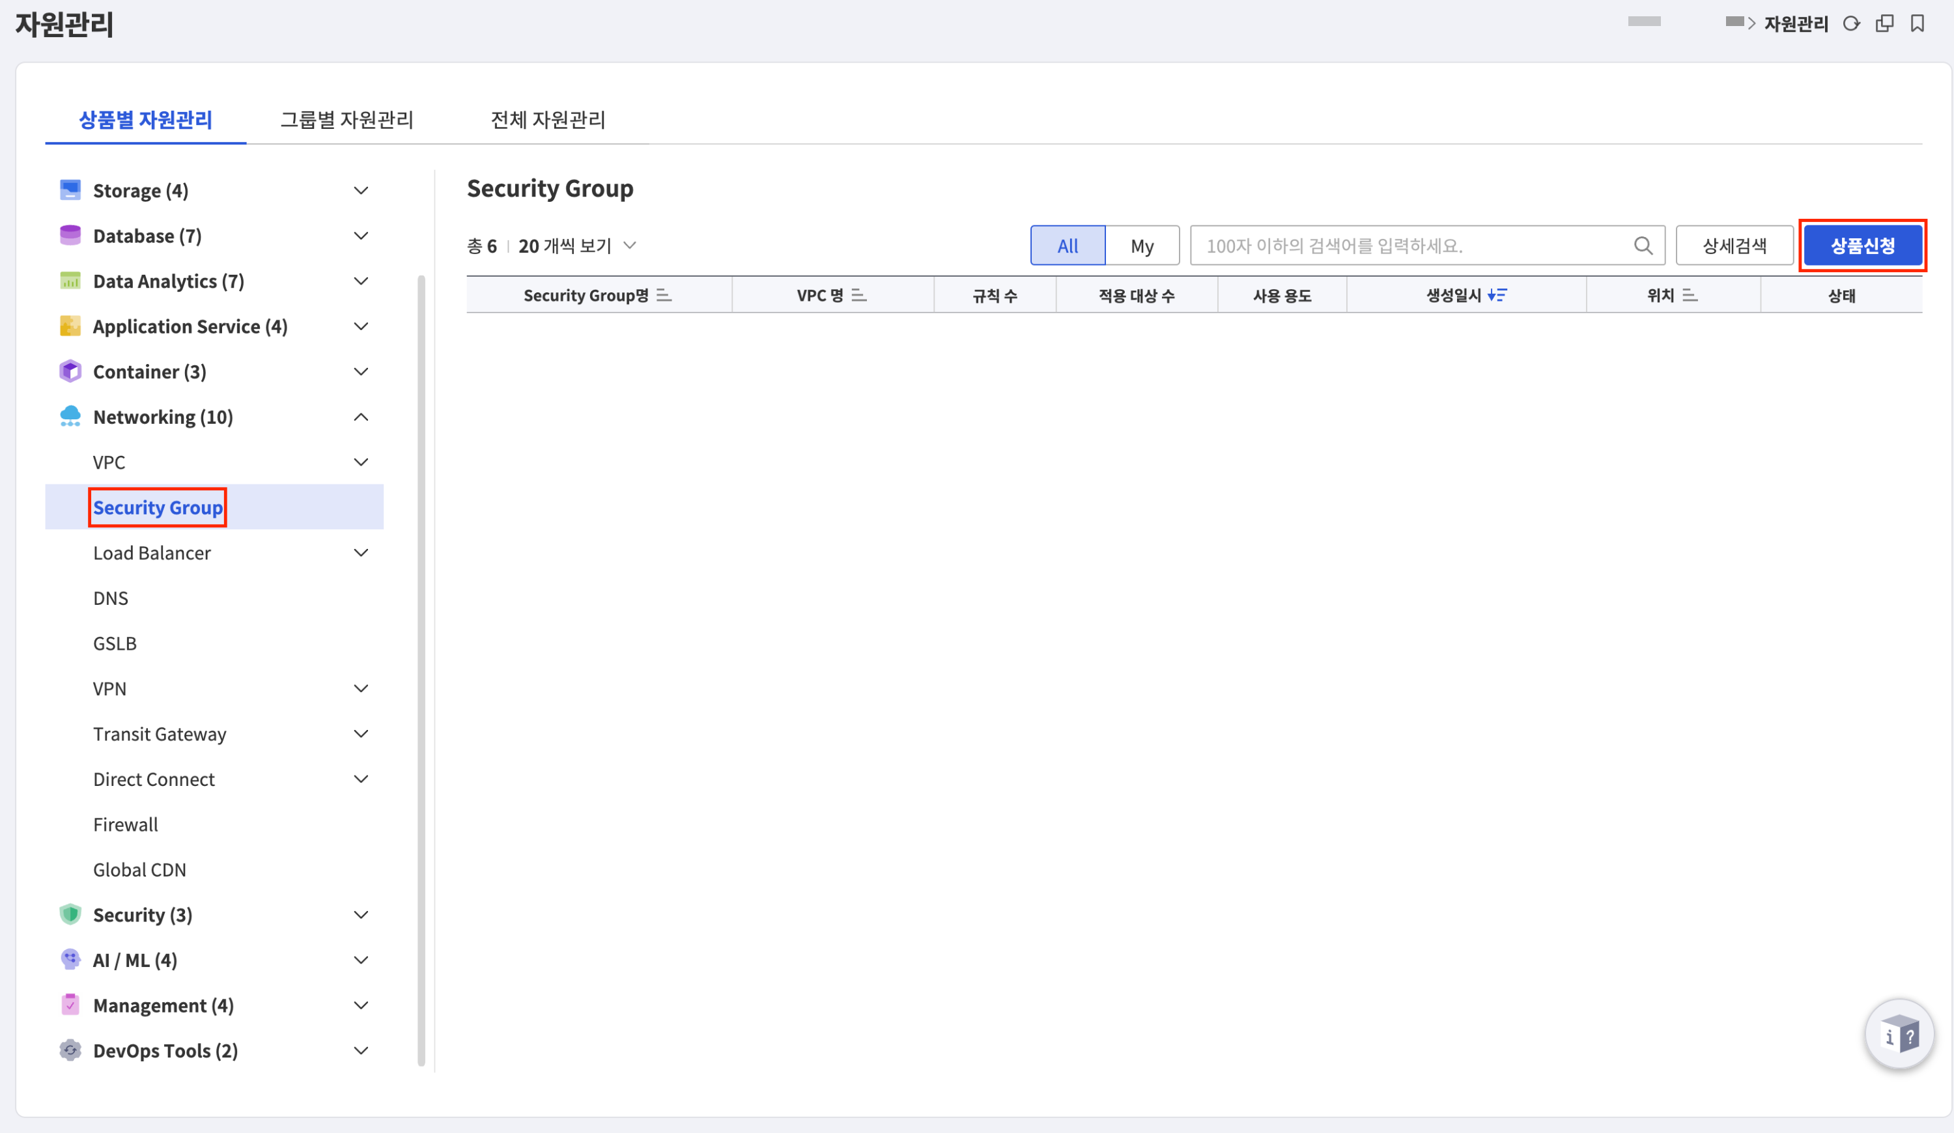This screenshot has height=1133, width=1954.
Task: Click the Container category icon
Action: [70, 371]
